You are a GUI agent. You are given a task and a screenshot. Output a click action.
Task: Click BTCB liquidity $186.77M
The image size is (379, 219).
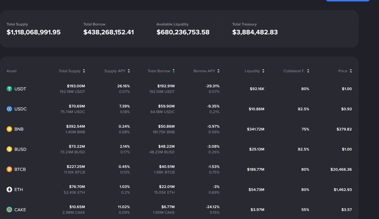(x=256, y=170)
